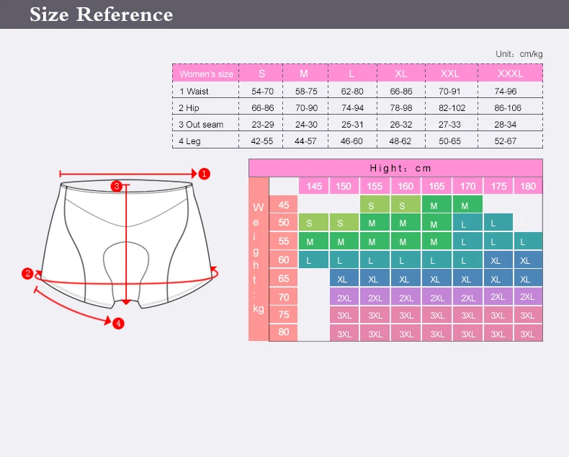Click the M cell at 45 kg, 170 cm
This screenshot has width=569, height=457.
click(x=467, y=205)
